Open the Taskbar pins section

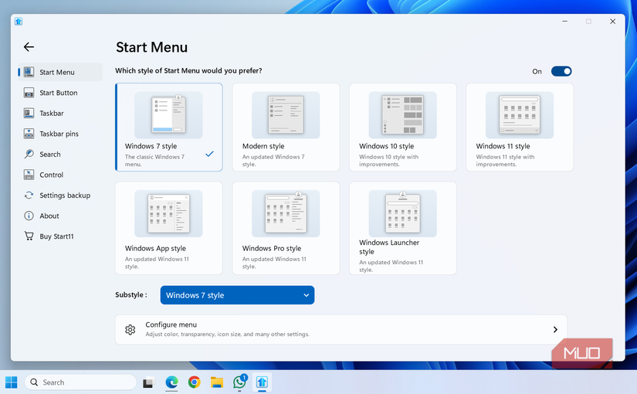click(x=59, y=134)
